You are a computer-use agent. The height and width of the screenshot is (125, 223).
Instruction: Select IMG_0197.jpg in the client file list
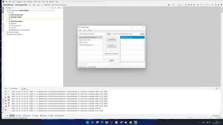tap(91, 42)
